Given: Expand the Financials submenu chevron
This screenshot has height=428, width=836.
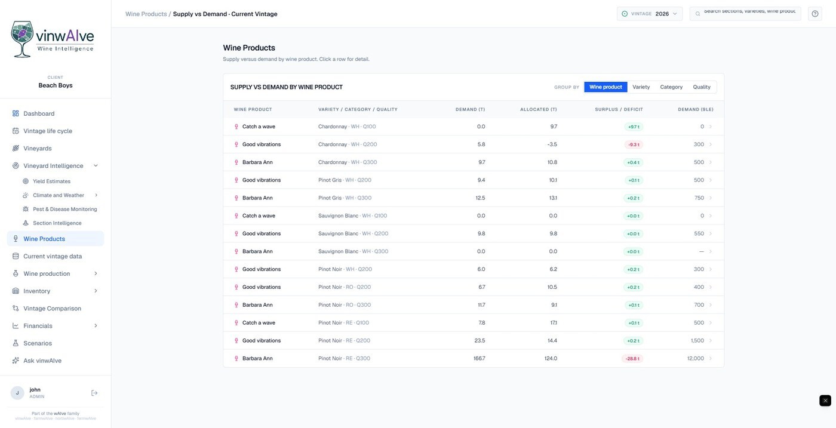Looking at the screenshot, I should [x=96, y=326].
